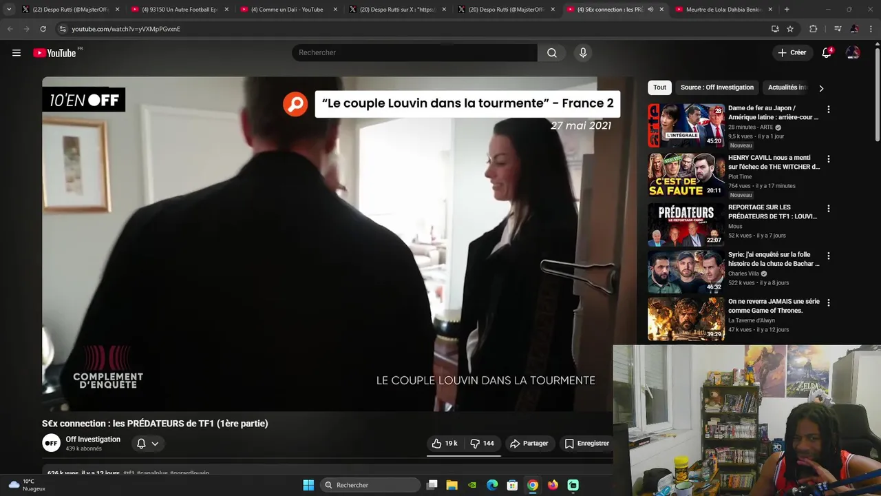Click the Enregistrer button
The width and height of the screenshot is (881, 496).
[587, 444]
